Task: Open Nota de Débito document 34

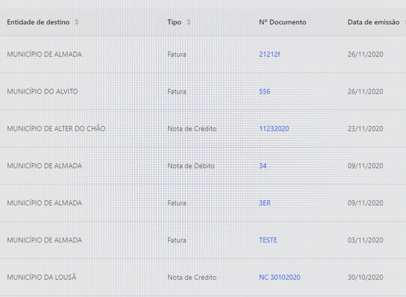Action: point(262,166)
